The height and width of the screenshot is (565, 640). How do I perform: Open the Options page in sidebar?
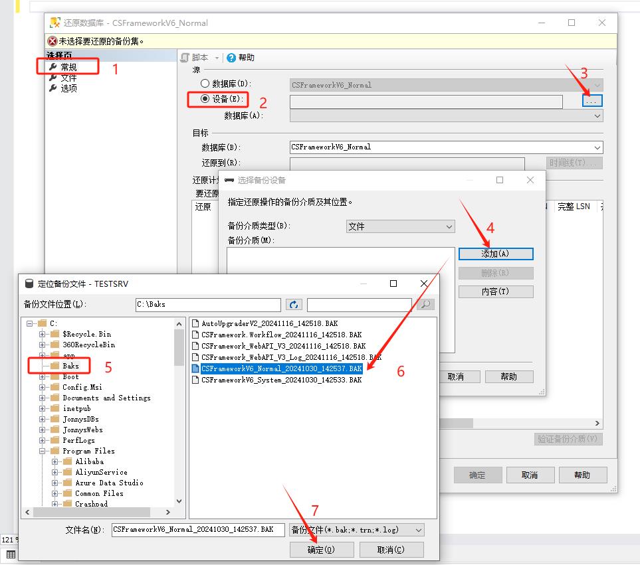[x=68, y=88]
